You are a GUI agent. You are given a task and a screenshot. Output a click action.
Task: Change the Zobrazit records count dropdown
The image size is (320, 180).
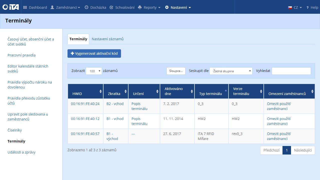pos(94,71)
